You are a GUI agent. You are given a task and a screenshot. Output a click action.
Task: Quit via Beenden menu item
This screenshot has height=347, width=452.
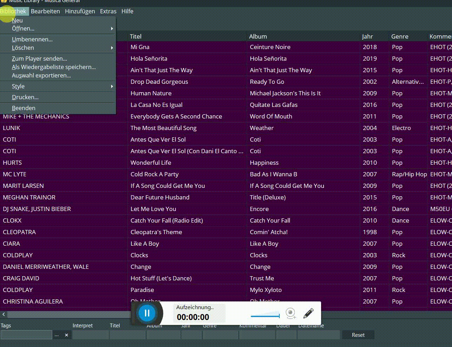coord(24,108)
